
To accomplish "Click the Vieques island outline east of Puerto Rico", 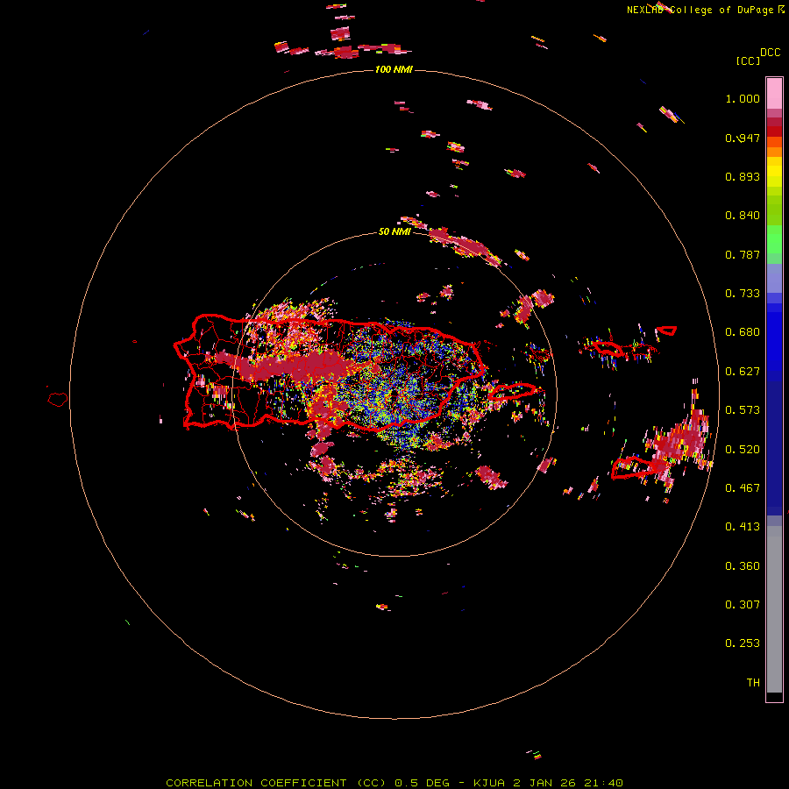I will (513, 391).
